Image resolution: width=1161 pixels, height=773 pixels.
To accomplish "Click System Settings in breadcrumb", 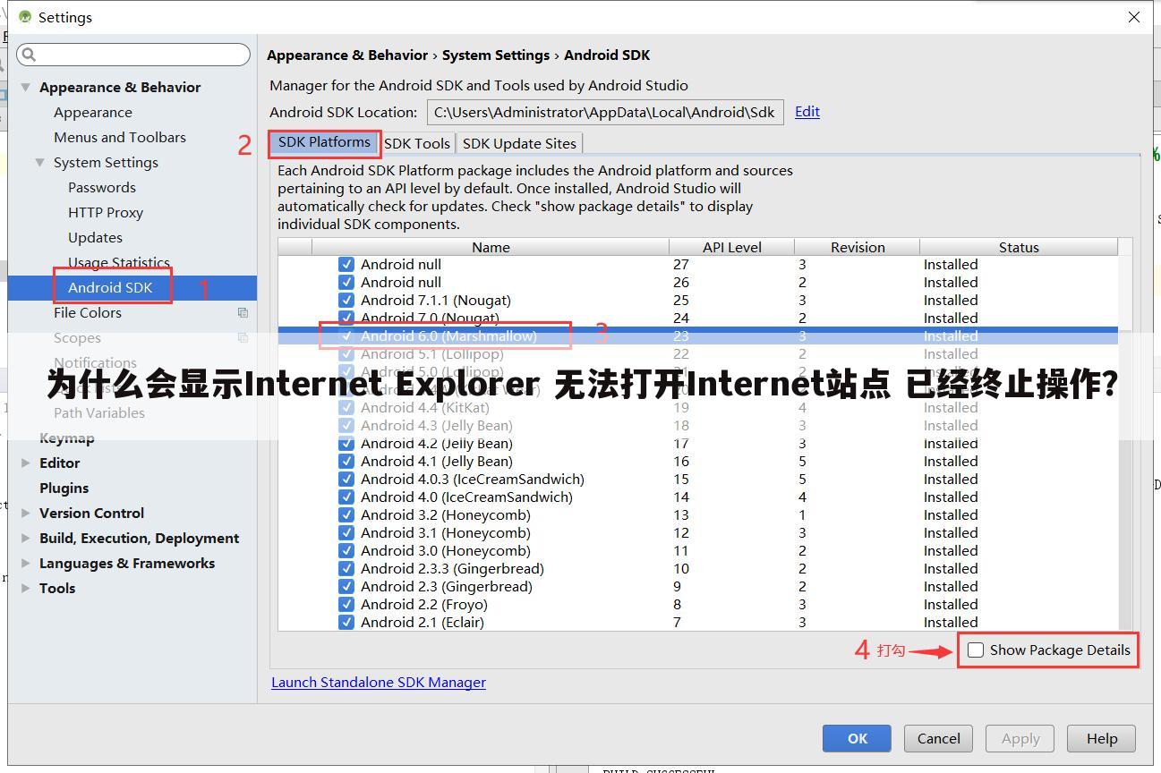I will 496,55.
